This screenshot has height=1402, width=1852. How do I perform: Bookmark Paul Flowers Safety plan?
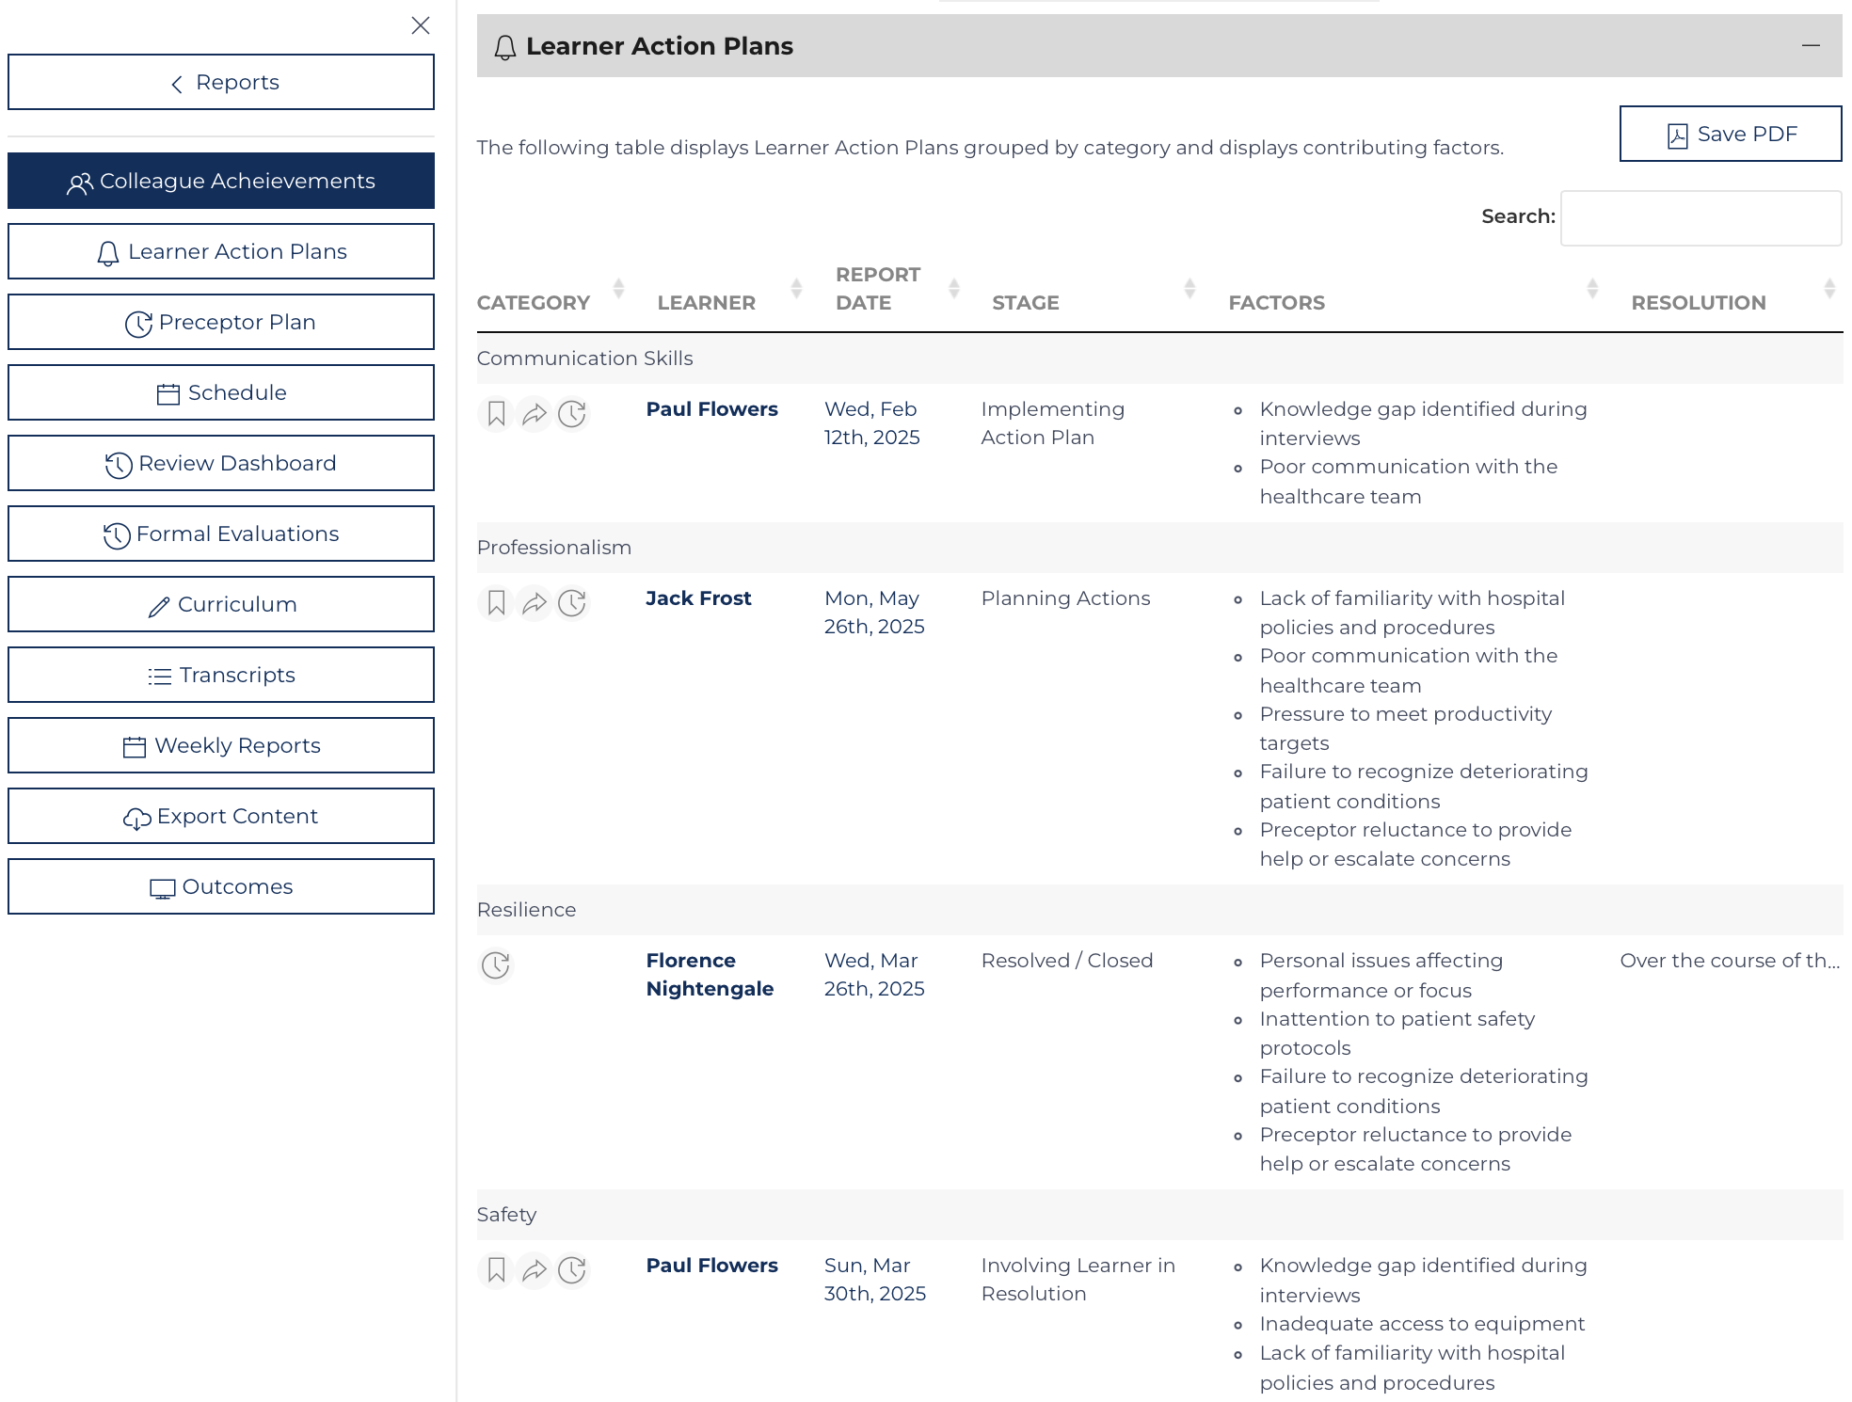(497, 1270)
